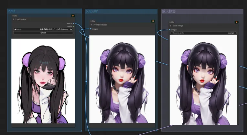Select the input group title
247x135 pixels.
tap(12, 11)
